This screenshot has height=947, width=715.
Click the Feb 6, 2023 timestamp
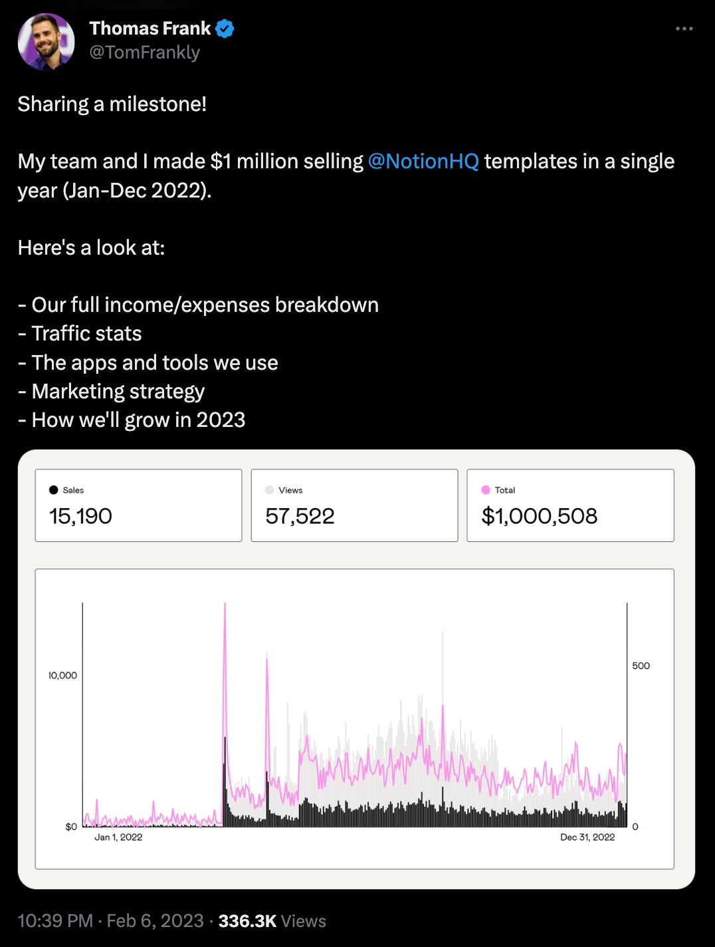click(153, 921)
